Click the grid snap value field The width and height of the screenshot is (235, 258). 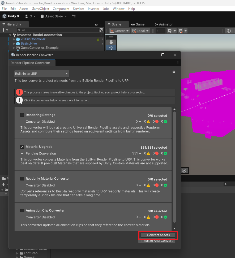160,31
